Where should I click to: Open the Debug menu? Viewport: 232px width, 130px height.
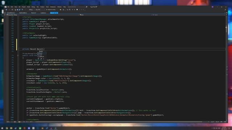(33, 7)
